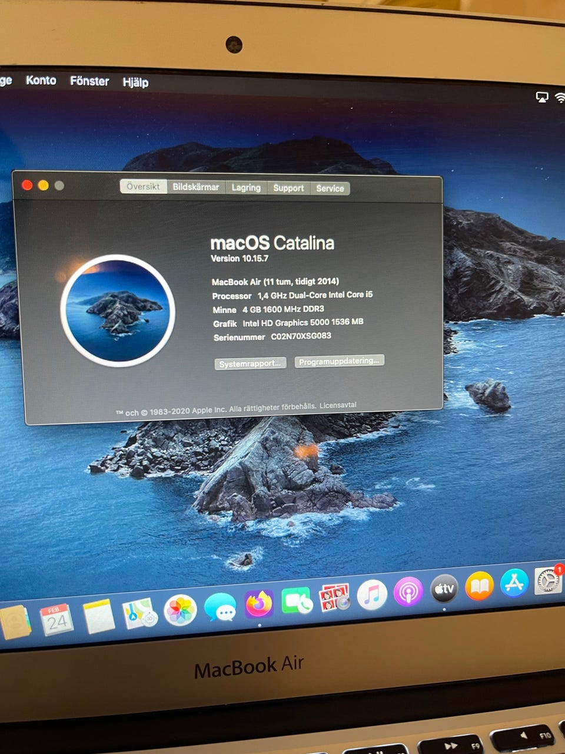Open the Licensavtal link
The image size is (565, 754).
(338, 405)
